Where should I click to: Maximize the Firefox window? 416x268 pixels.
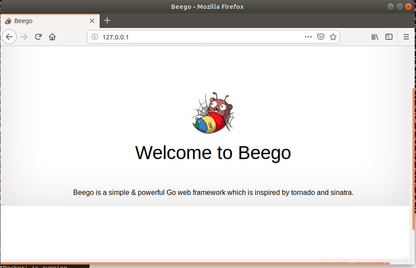[399, 6]
